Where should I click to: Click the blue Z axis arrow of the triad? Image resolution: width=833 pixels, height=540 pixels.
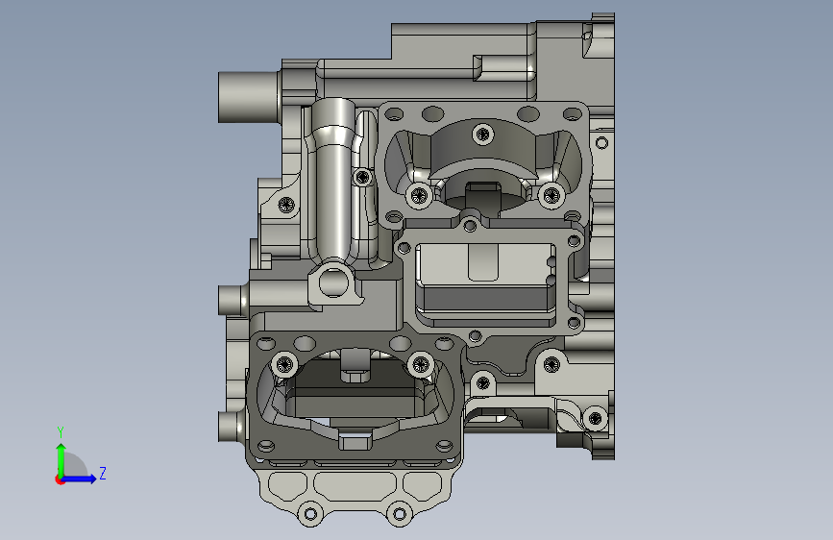tap(79, 479)
